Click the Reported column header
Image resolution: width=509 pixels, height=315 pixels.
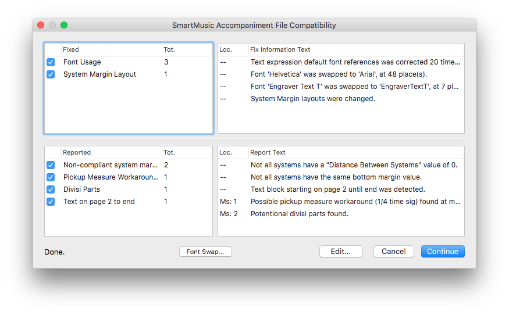[x=111, y=152]
